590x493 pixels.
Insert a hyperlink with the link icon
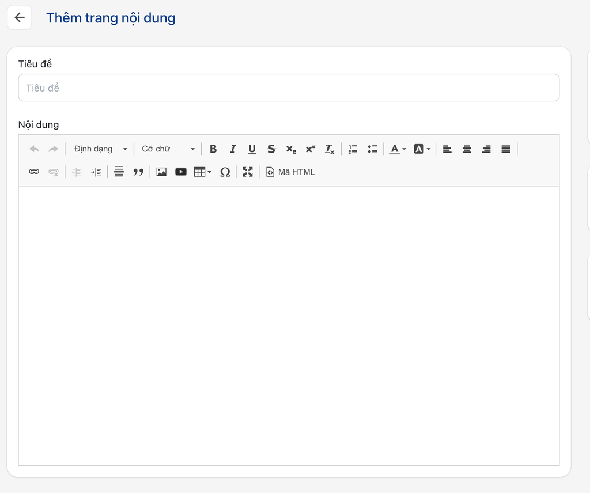pos(34,172)
